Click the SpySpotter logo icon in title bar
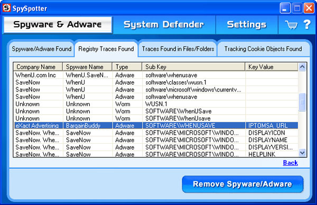 point(6,8)
